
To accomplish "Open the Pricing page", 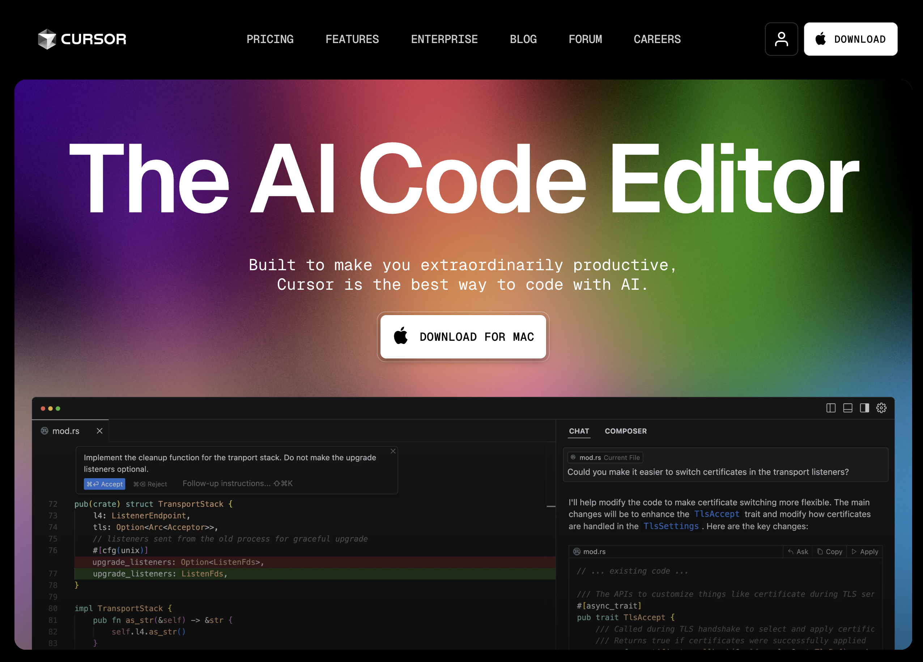I will click(x=270, y=39).
